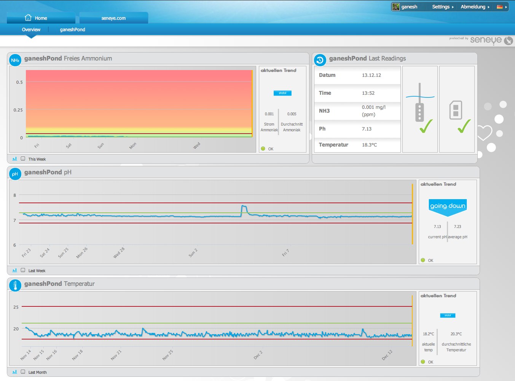
Task: Click the seneye slide status icon
Action: (x=456, y=110)
